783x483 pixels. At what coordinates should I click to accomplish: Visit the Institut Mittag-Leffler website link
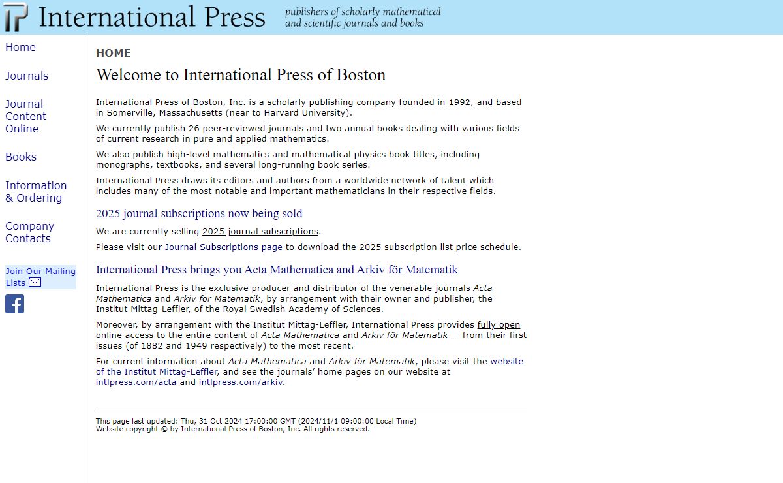click(309, 367)
